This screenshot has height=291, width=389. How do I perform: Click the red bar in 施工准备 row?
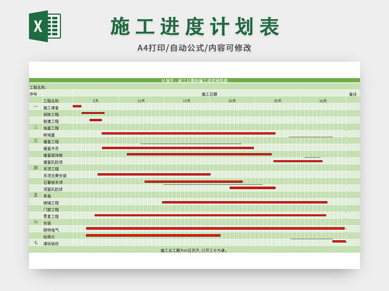click(77, 106)
